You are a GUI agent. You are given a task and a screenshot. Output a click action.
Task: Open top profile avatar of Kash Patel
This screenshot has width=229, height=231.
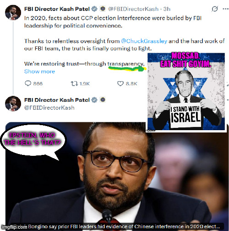[13, 12]
